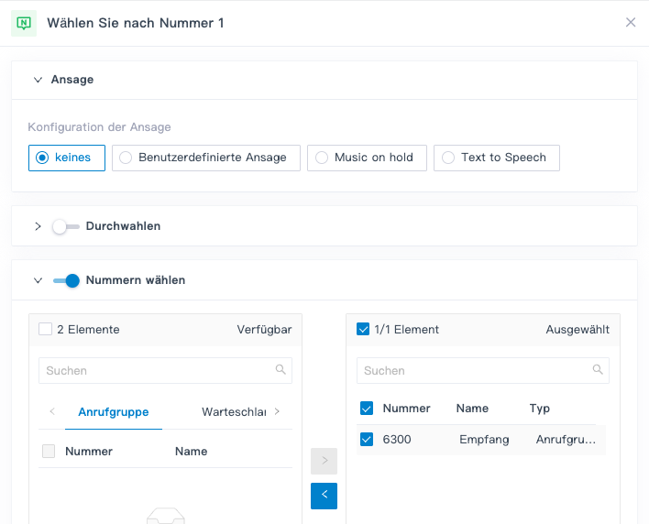Click the green number node icon in header
The height and width of the screenshot is (524, 649).
24,23
